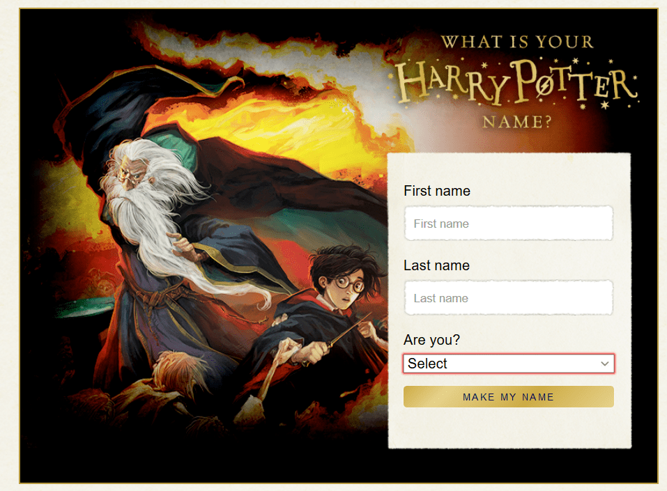Click the blank parchment area below the button

(x=509, y=427)
